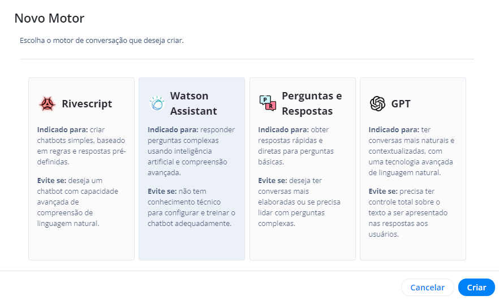Click the GPT OpenAI knot icon
This screenshot has height=300, width=499.
377,103
